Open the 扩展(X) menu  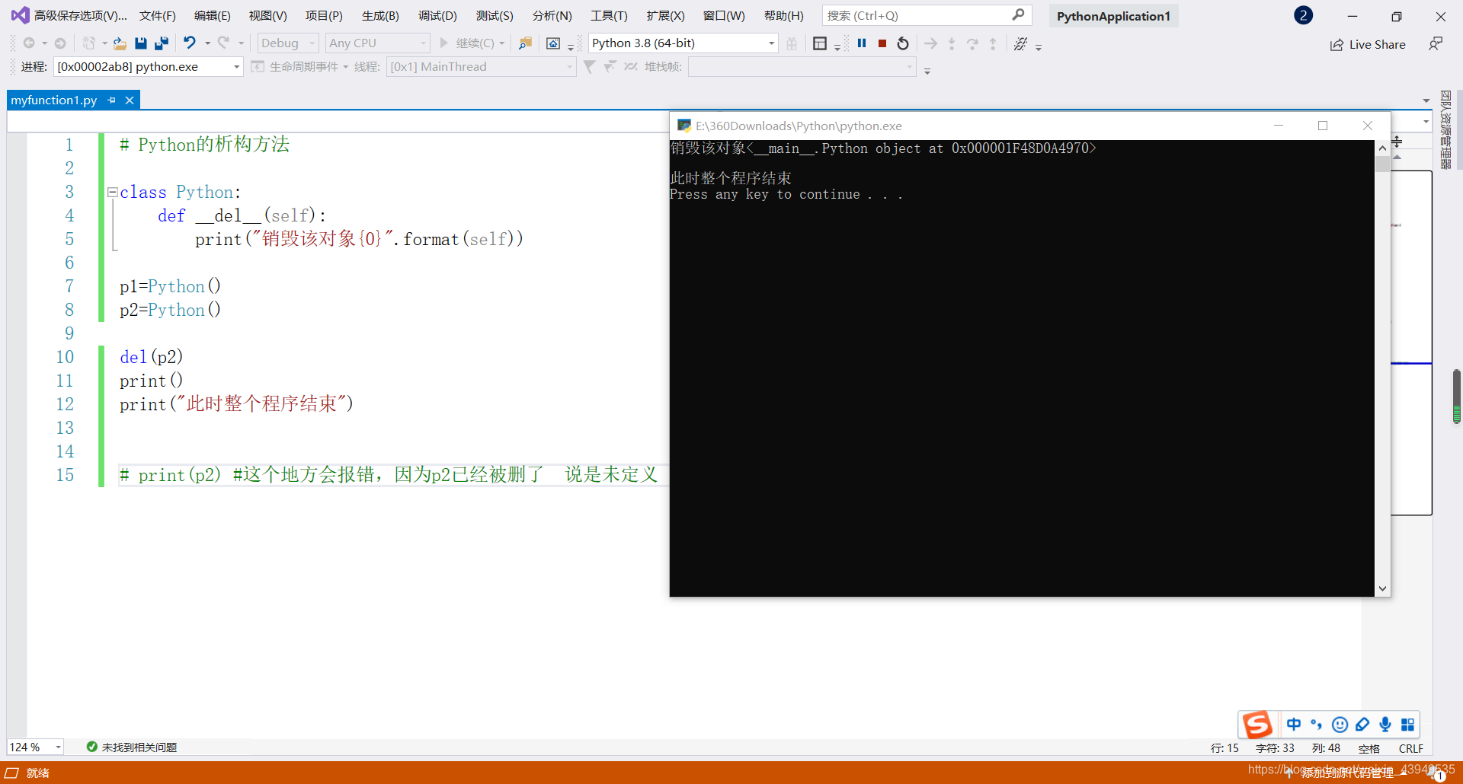tap(665, 15)
